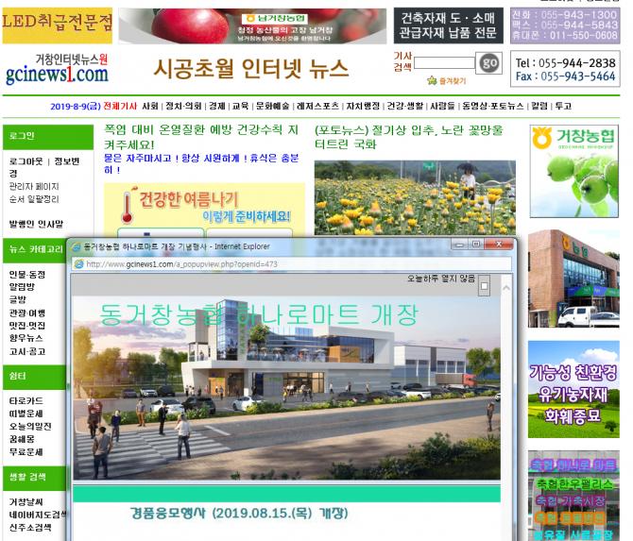Open the 맛집·멋집 news category
Image resolution: width=633 pixels, height=541 pixels.
coord(27,325)
